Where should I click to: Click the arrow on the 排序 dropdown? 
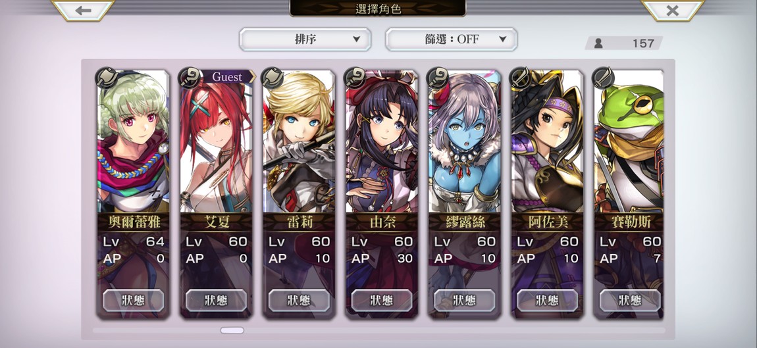tap(356, 39)
